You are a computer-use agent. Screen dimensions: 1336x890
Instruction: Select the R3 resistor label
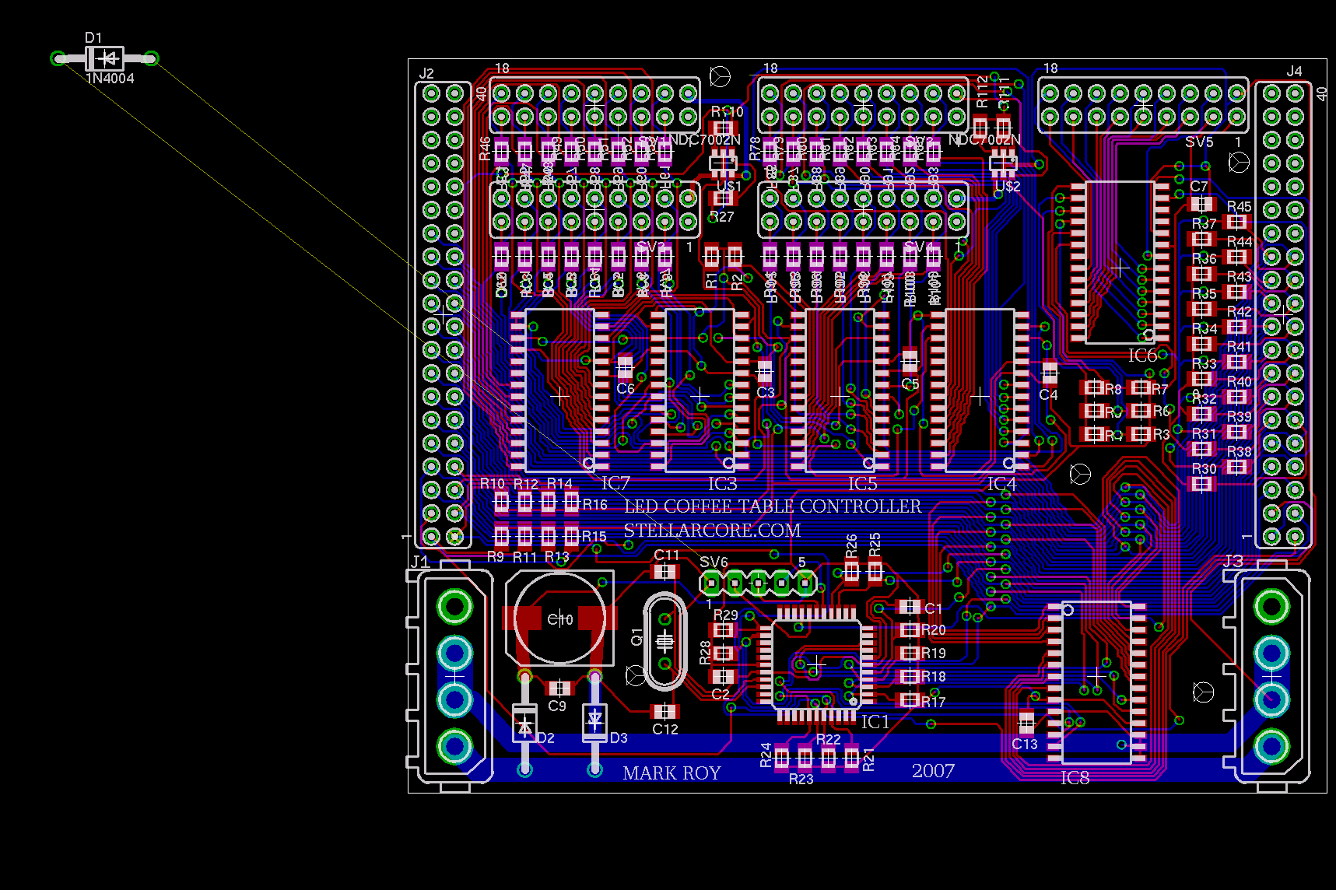pyautogui.click(x=1162, y=435)
